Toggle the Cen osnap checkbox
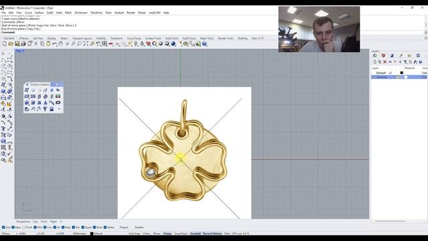This screenshot has width=428, height=241. (x=45, y=228)
